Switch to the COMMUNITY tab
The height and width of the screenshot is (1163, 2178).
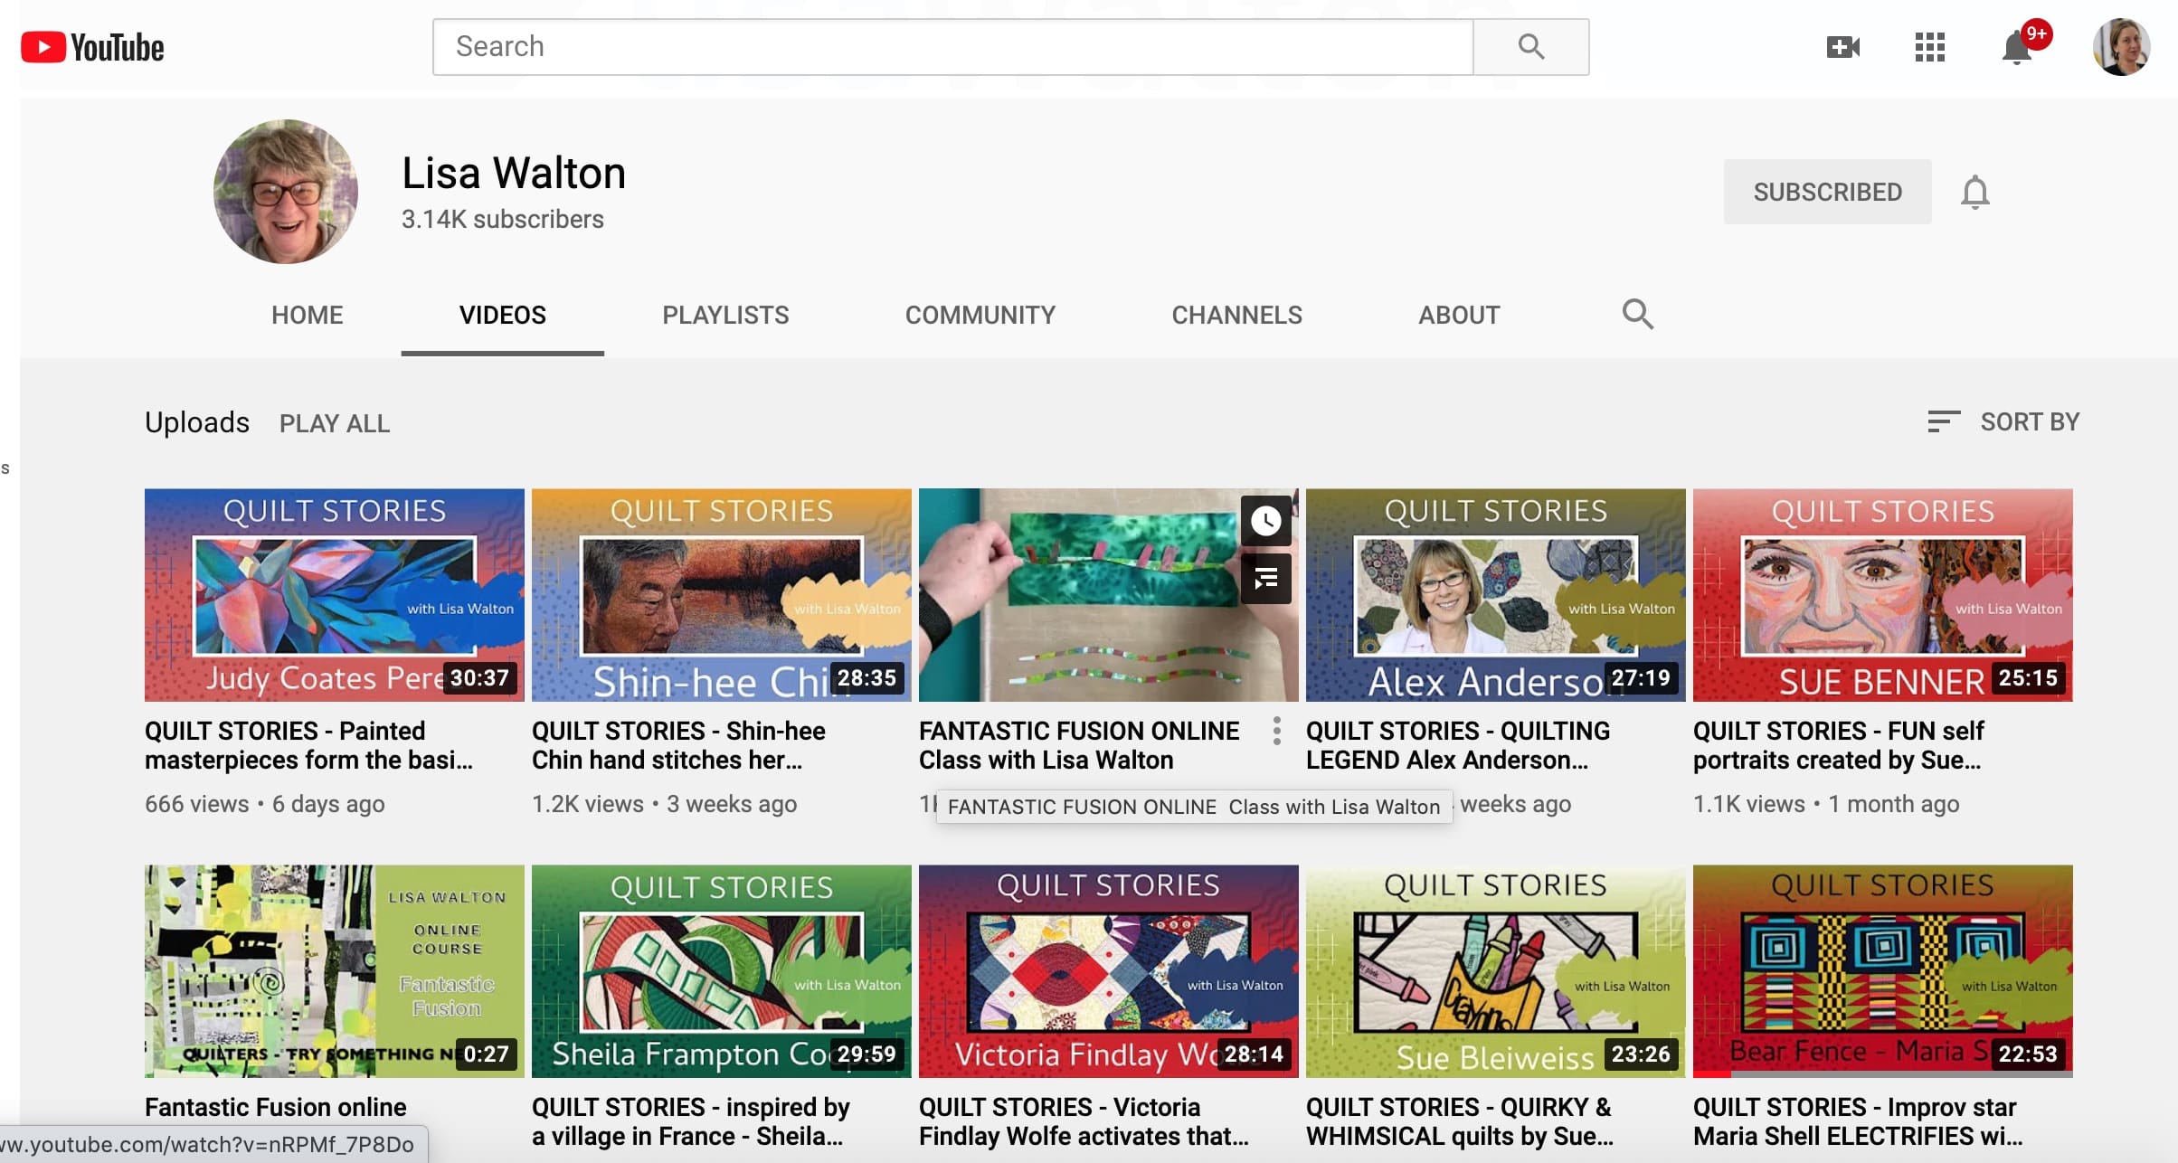pos(980,315)
